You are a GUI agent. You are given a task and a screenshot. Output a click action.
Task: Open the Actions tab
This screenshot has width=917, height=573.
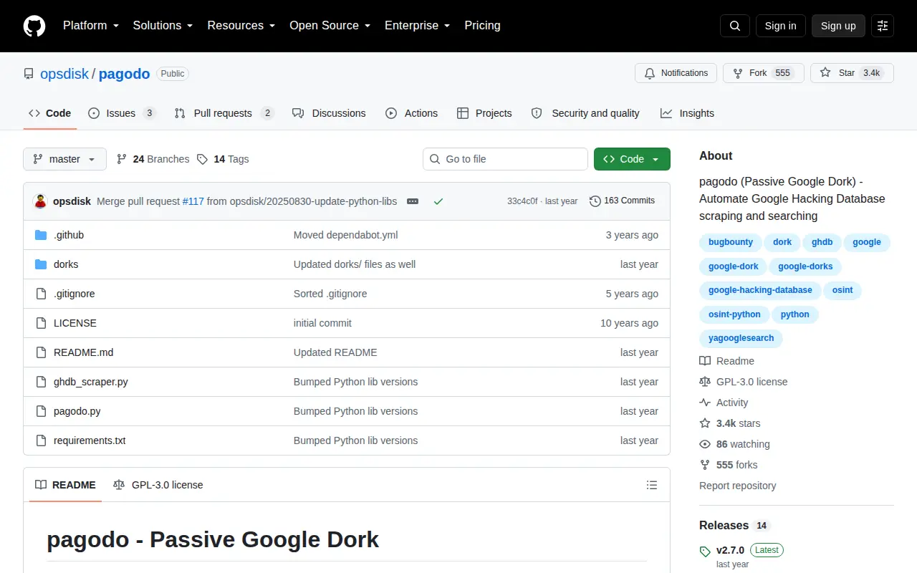[411, 113]
